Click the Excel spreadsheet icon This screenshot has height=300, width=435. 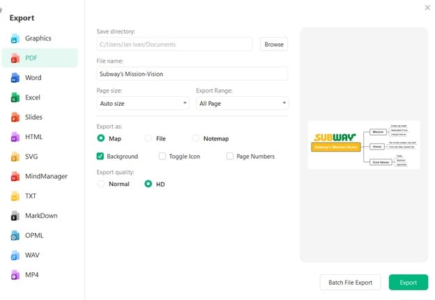(x=15, y=97)
